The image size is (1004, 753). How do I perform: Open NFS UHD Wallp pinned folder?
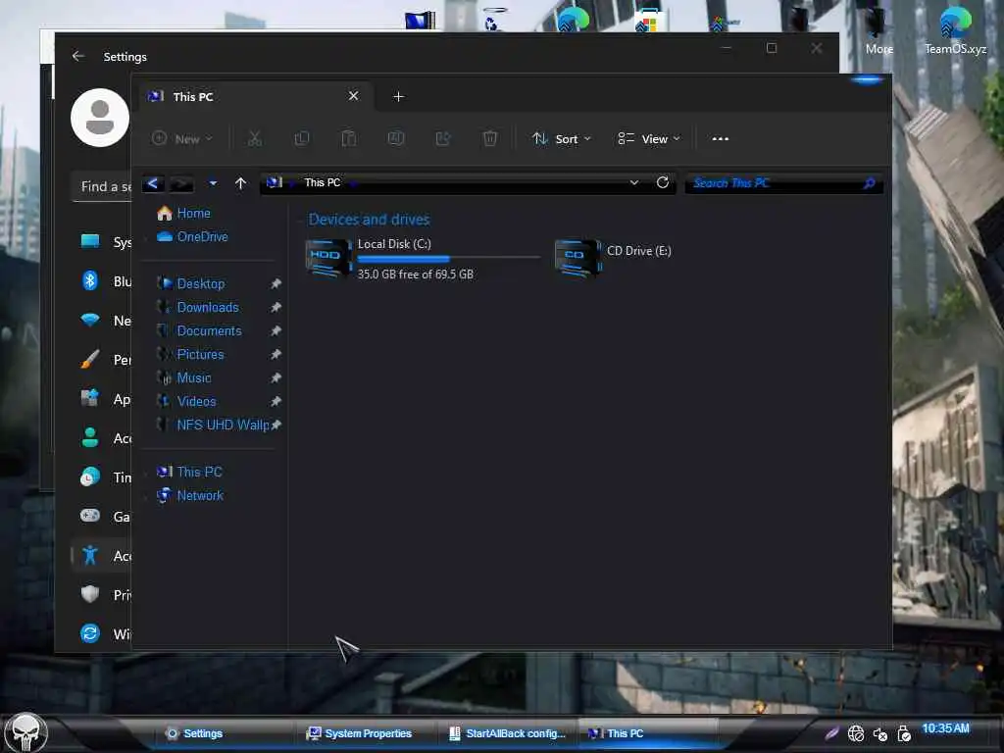pyautogui.click(x=223, y=426)
